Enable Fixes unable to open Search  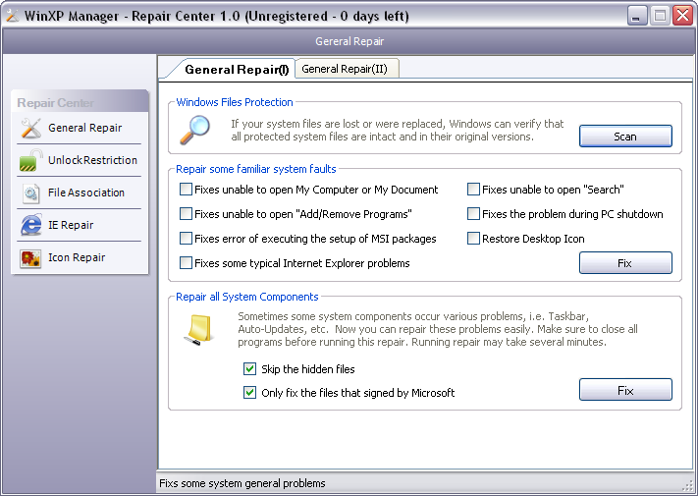click(x=473, y=190)
